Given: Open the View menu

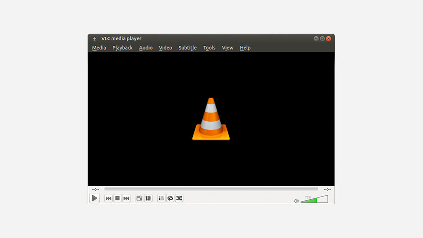Looking at the screenshot, I should coord(228,48).
